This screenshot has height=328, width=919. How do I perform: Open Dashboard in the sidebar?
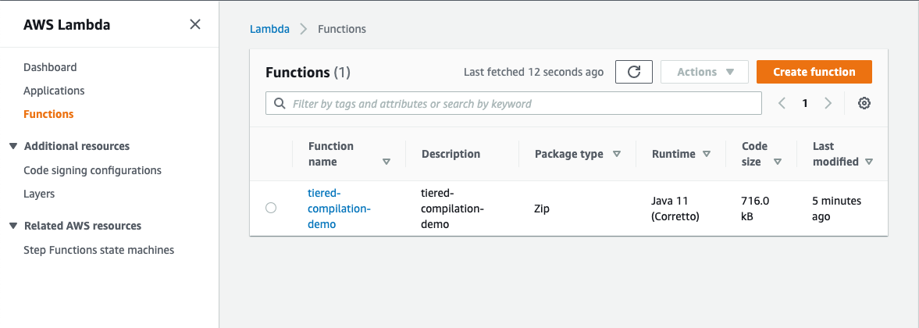pos(50,67)
